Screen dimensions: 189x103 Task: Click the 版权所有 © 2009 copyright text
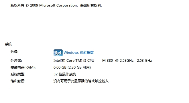click(24, 5)
